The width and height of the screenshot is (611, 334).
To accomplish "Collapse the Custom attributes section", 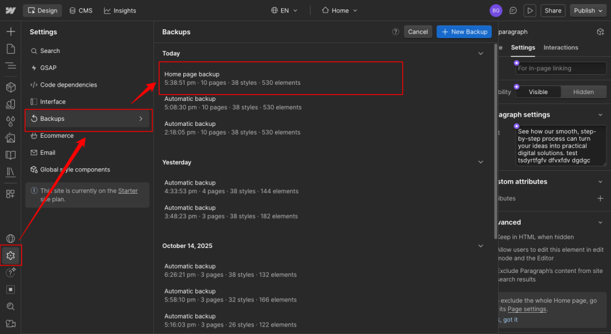I will tap(600, 182).
